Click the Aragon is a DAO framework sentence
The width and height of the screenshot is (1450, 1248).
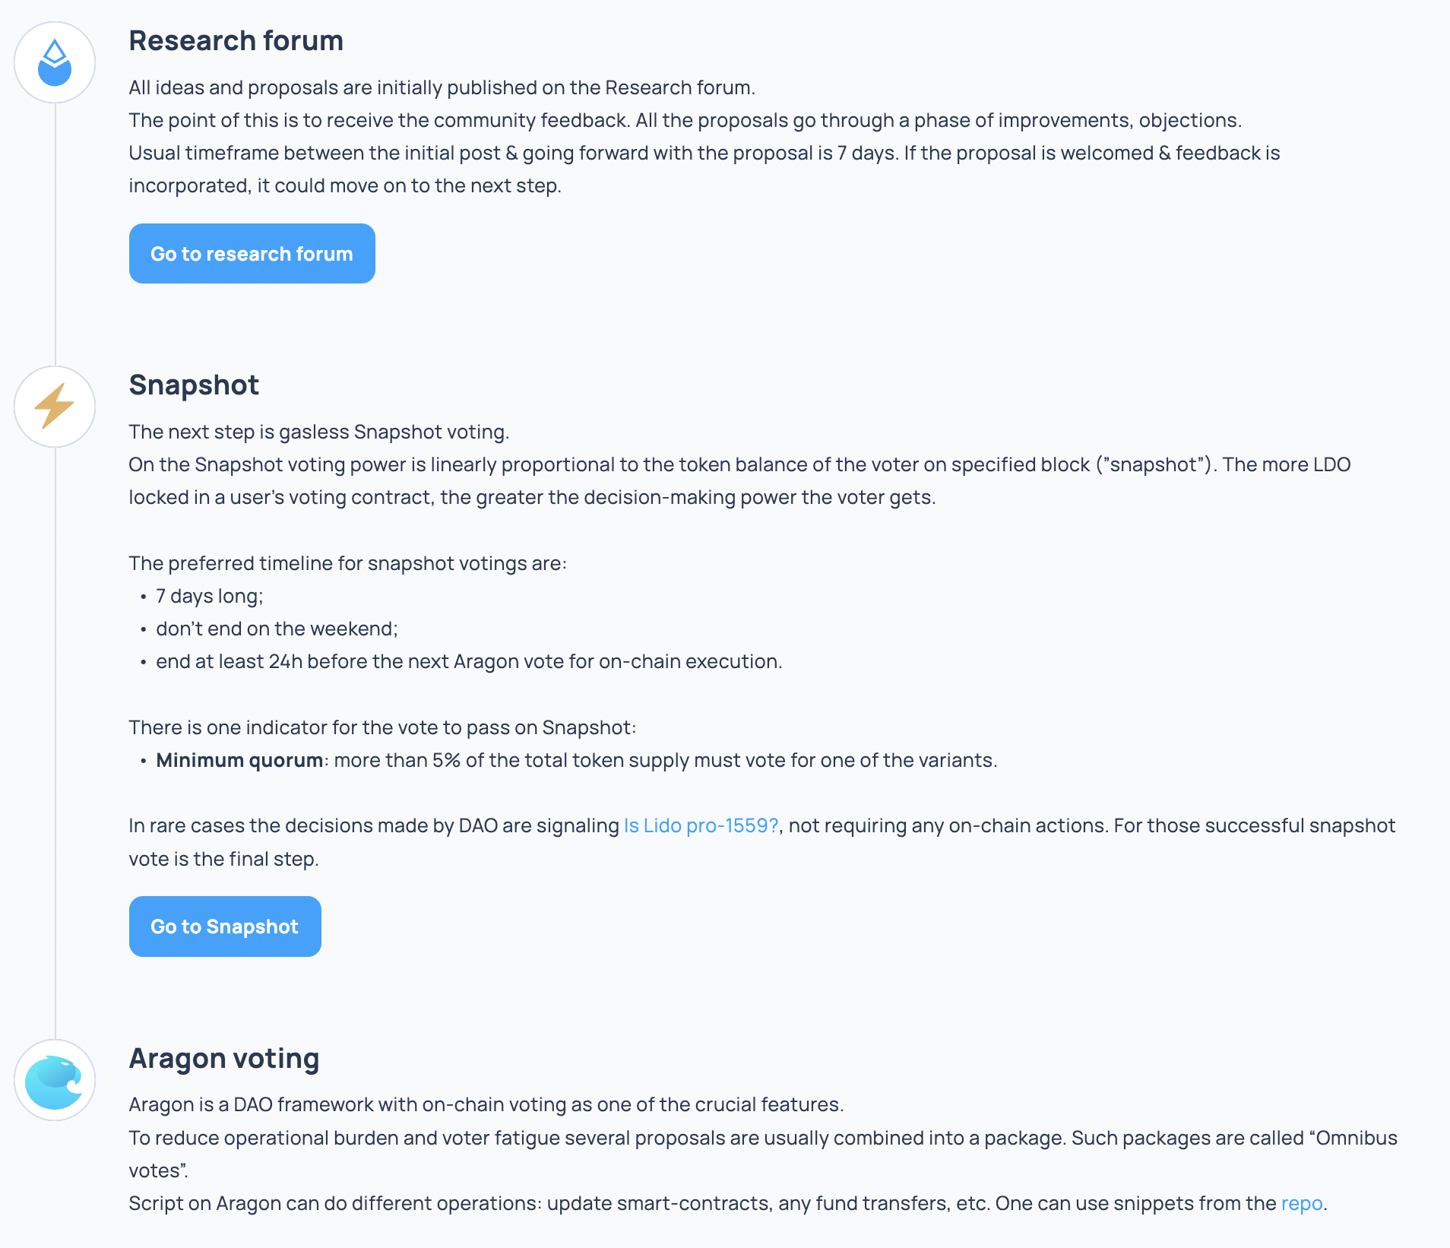[486, 1104]
